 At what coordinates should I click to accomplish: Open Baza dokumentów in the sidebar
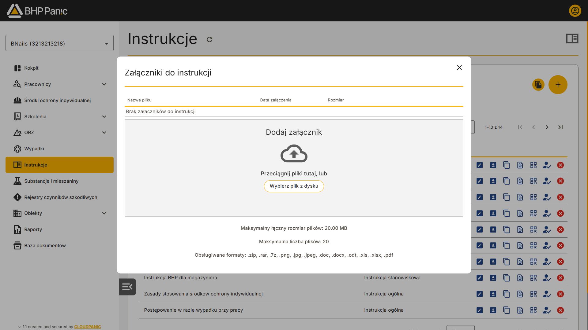59,246
